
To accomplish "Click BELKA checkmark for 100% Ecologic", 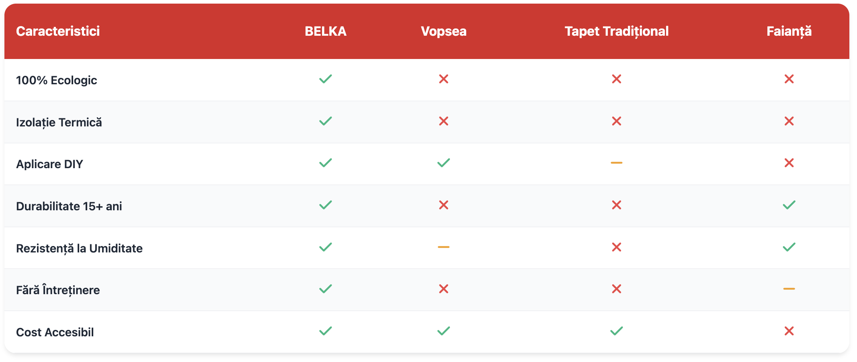I will [325, 79].
